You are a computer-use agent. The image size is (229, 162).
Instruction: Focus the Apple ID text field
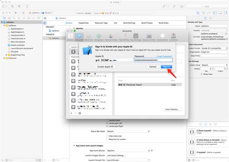pyautogui.click(x=114, y=60)
